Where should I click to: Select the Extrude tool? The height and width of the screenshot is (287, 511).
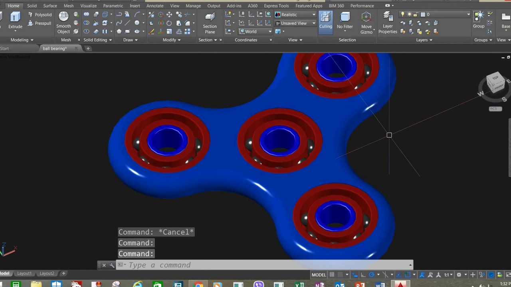[x=15, y=20]
